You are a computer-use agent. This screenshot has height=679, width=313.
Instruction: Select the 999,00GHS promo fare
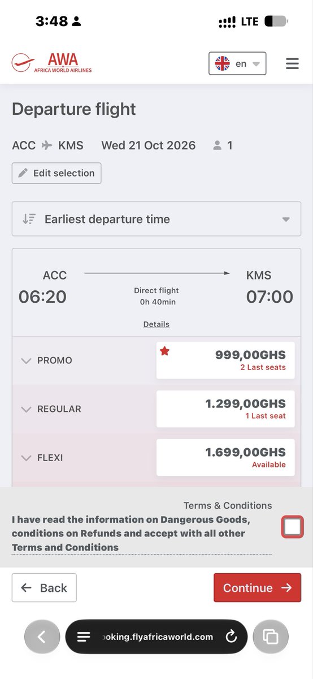tap(225, 360)
